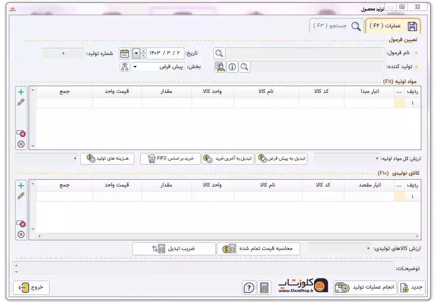Click ضریب تبدیل button
Screen dimensions: 436x302
pyautogui.click(x=174, y=249)
